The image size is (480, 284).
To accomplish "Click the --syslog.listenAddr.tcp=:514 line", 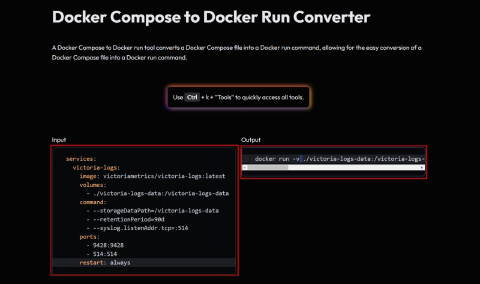I will click(x=137, y=228).
